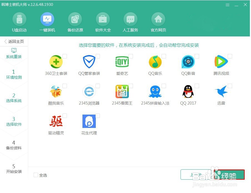The image size is (251, 193).
Task: Click the QQ管家套装 shield icon
Action: [89, 62]
